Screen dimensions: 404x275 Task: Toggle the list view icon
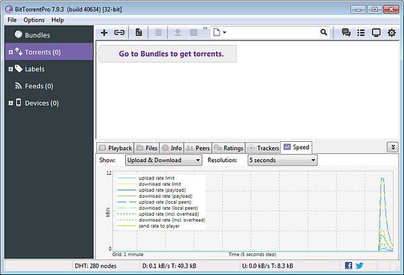(361, 33)
